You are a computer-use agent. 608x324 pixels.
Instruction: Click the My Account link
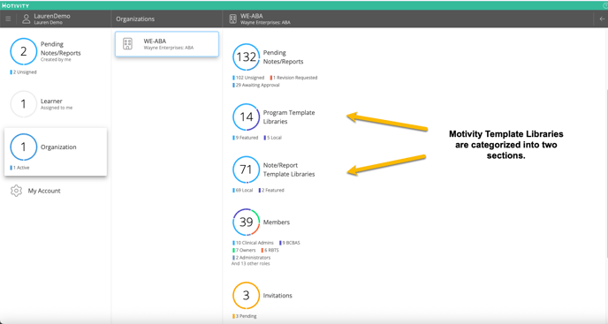coord(44,191)
